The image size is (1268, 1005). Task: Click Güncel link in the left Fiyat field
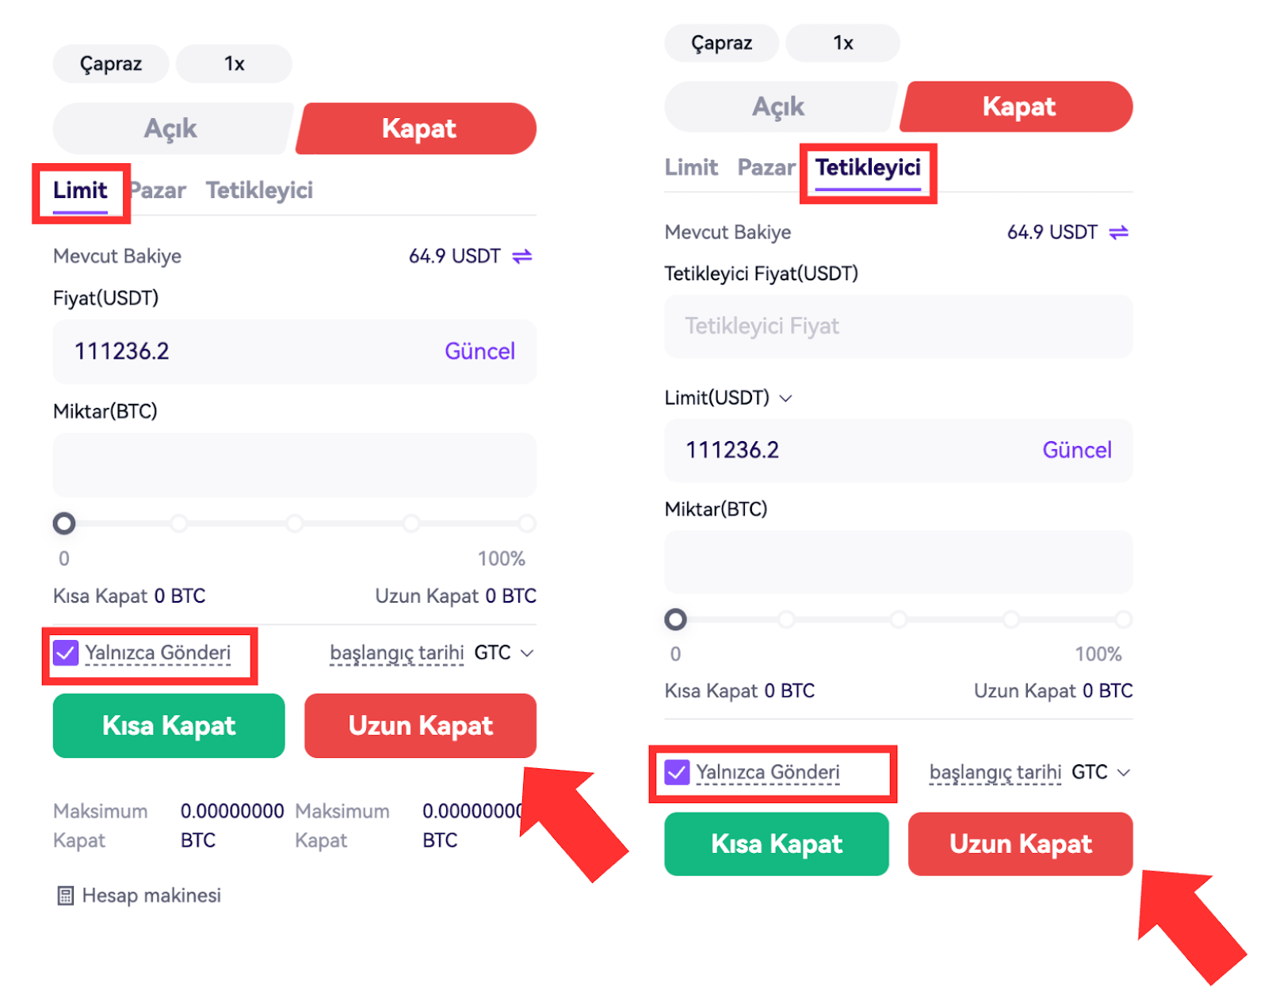[x=479, y=352]
